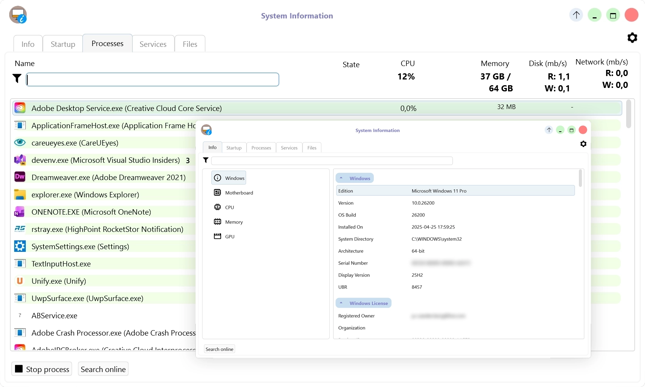This screenshot has height=387, width=645.
Task: Click the Unify.exe U icon
Action: [20, 281]
